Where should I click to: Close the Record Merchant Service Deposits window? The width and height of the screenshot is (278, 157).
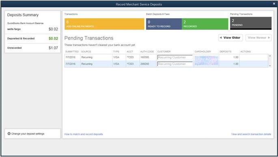(x=274, y=4)
